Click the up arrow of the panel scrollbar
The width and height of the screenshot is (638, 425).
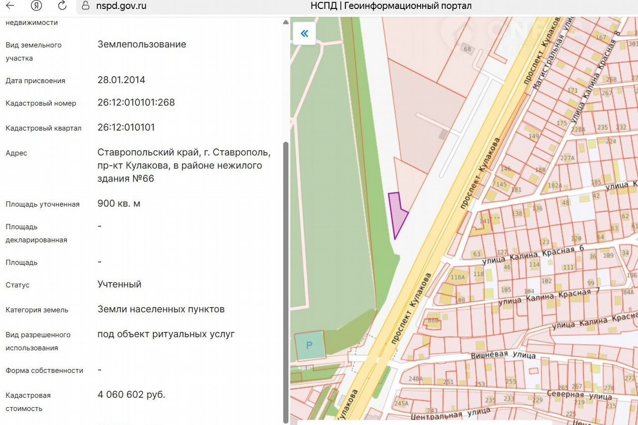tap(286, 22)
